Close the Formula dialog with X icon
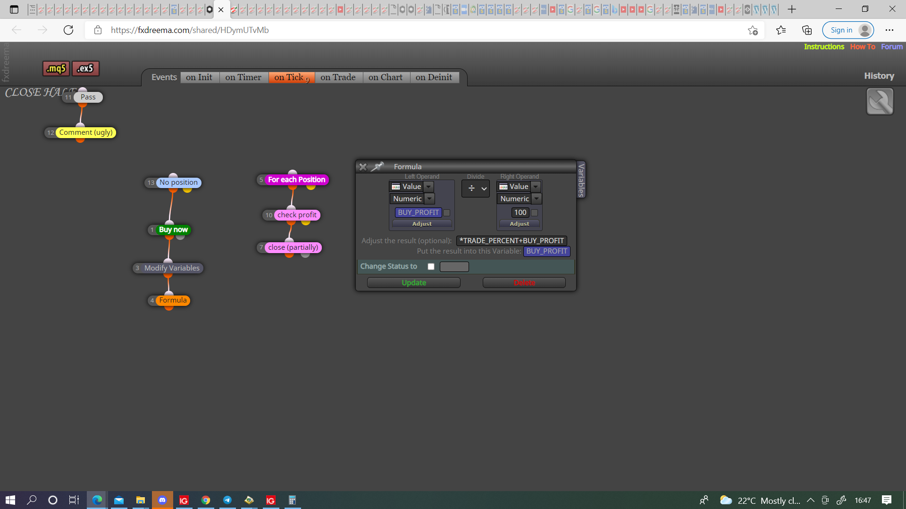Image resolution: width=906 pixels, height=509 pixels. 363,167
